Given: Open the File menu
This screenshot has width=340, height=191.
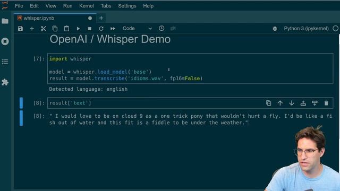Looking at the screenshot, I should pyautogui.click(x=19, y=6).
